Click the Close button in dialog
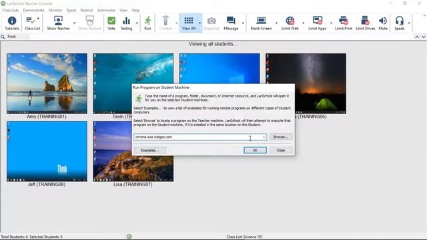The image size is (427, 240). click(281, 150)
